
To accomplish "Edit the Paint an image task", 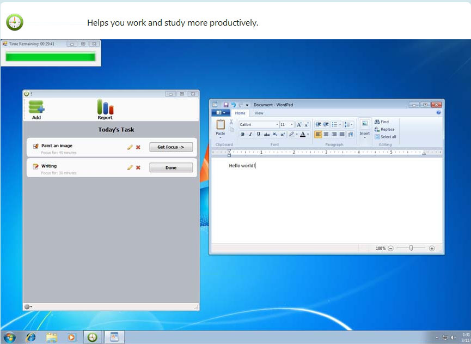I will [130, 147].
